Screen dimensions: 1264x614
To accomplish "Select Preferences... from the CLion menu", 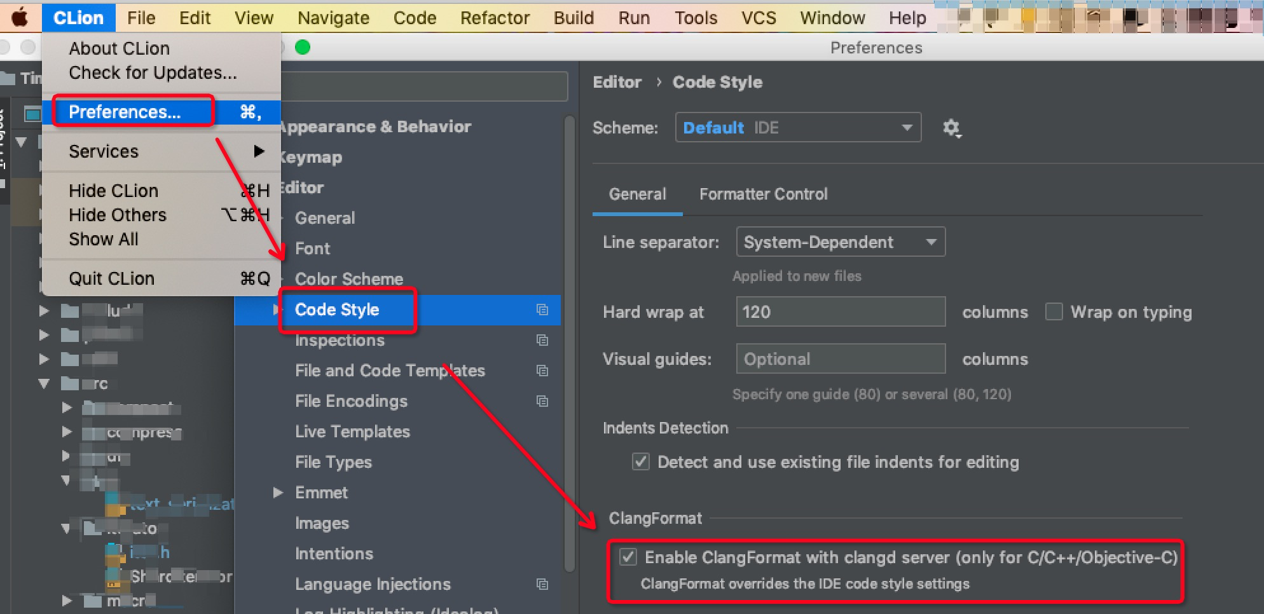I will pyautogui.click(x=124, y=111).
